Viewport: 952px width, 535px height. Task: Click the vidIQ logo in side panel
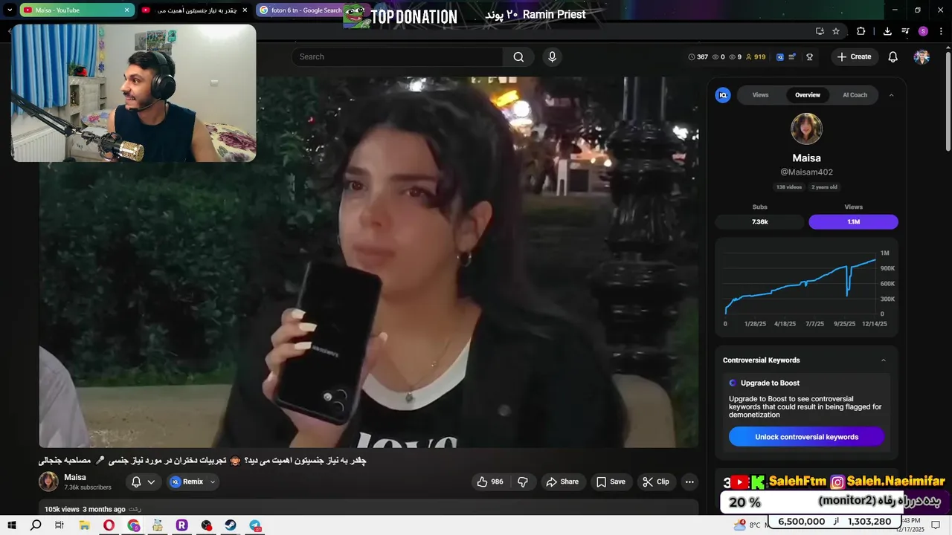723,95
